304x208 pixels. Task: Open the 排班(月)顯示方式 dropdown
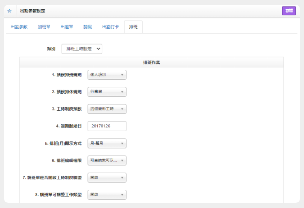coord(107,143)
